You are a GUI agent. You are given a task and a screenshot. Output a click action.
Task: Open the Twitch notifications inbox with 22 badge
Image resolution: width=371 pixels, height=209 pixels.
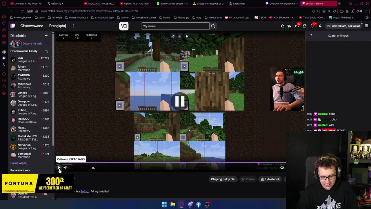[297, 26]
